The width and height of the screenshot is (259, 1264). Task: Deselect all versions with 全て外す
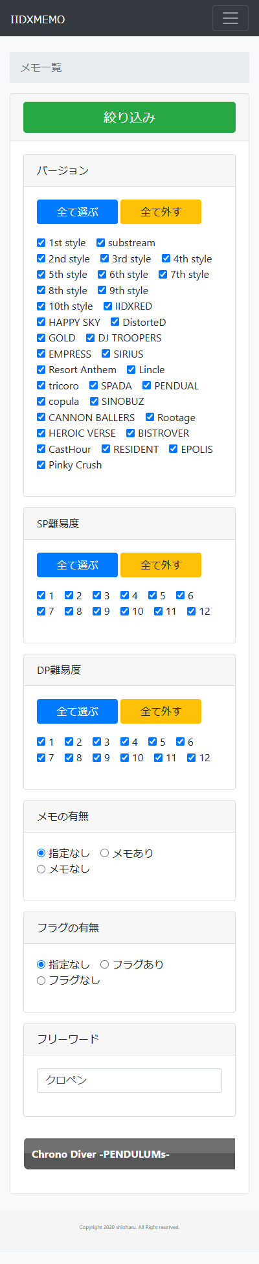(x=161, y=212)
